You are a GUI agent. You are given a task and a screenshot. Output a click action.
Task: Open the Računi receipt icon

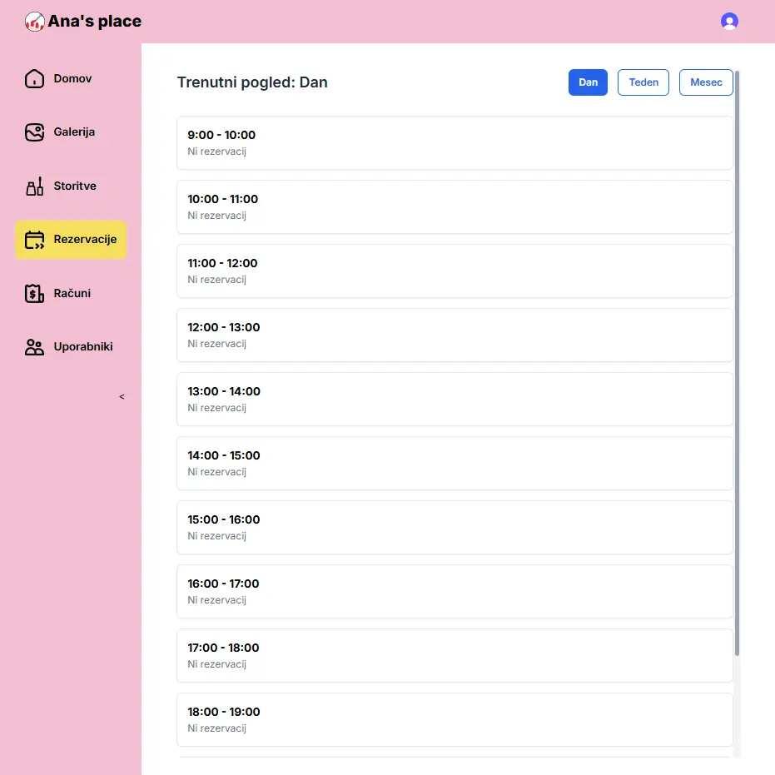(34, 294)
